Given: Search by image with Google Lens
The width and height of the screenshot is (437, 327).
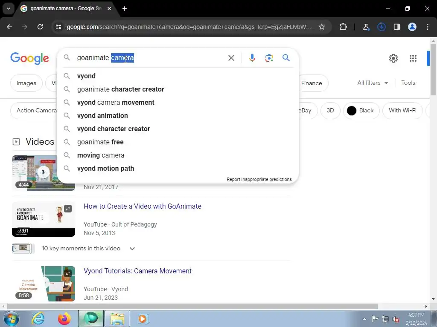Looking at the screenshot, I should 269,58.
